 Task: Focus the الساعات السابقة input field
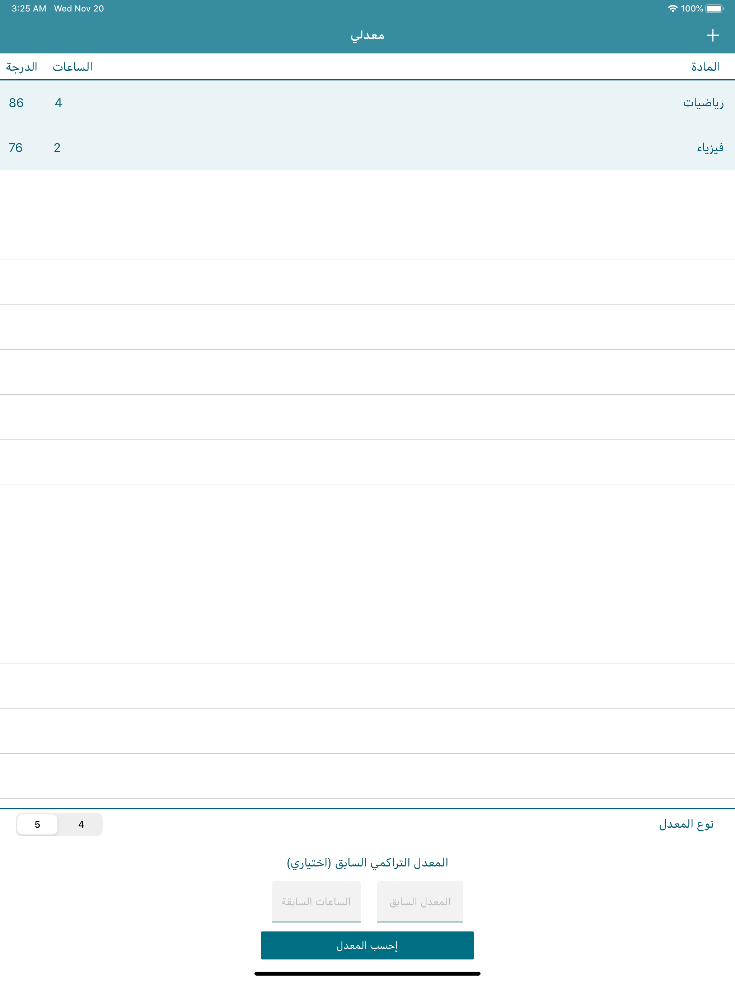(x=316, y=902)
